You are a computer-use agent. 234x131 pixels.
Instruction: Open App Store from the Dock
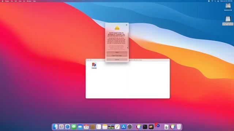pos(124,127)
